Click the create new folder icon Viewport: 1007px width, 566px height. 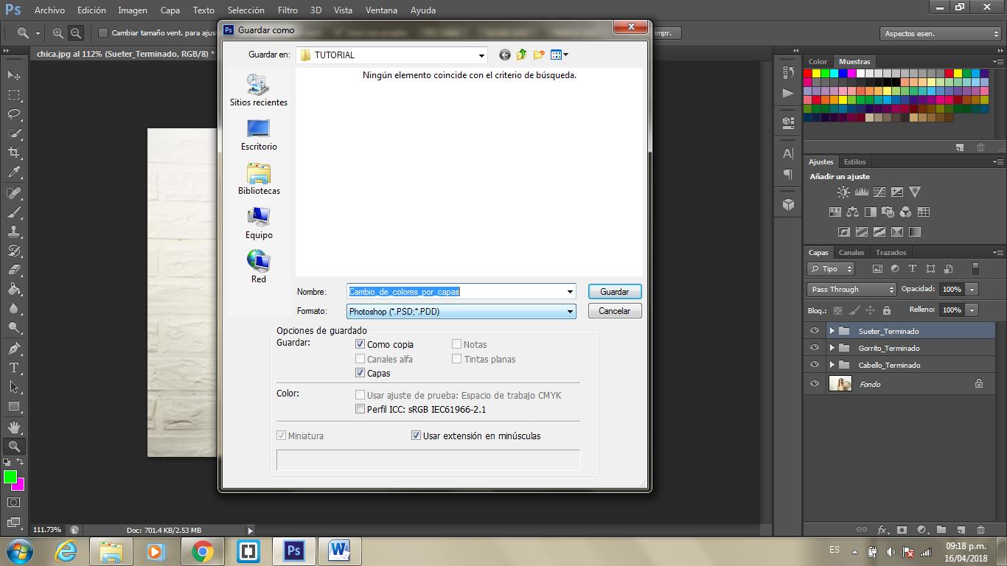(539, 55)
